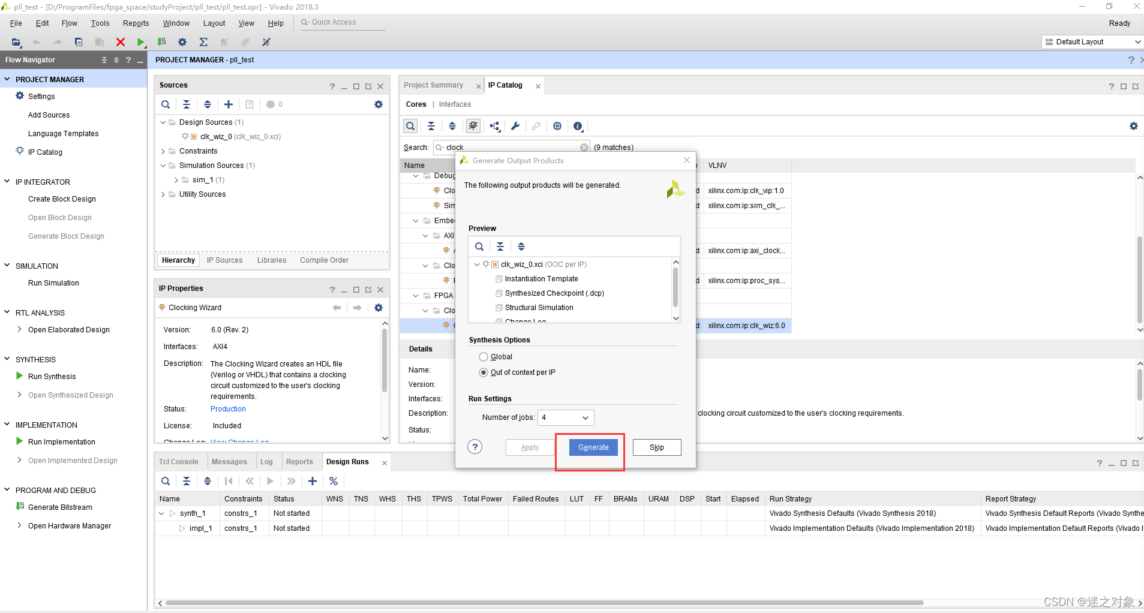Switch to Project Summary tab
Image resolution: width=1144 pixels, height=613 pixels.
[x=434, y=85]
